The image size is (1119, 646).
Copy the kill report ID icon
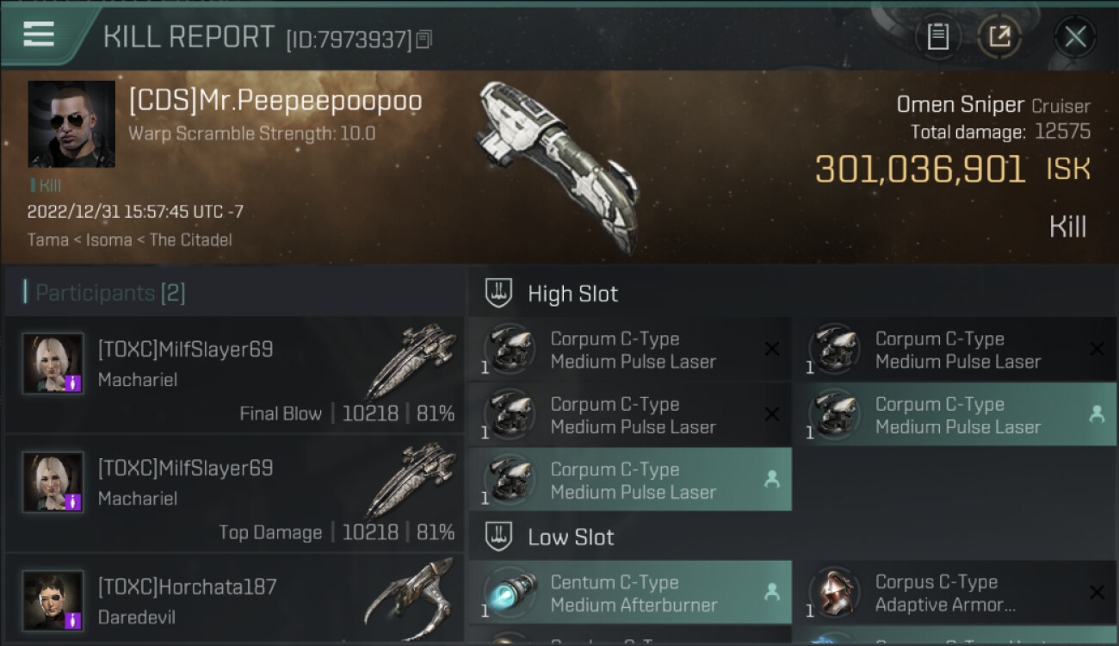423,40
